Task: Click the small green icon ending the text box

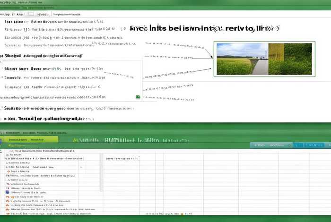Action: click(138, 97)
